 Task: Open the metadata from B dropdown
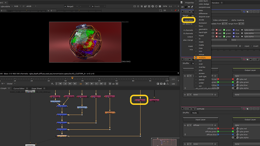tap(225, 24)
